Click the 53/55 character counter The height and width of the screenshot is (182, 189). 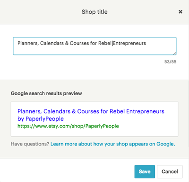(170, 62)
